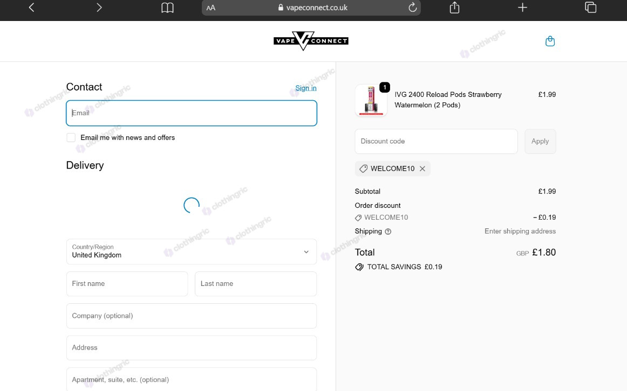
Task: Open the share sheet icon
Action: pos(454,8)
